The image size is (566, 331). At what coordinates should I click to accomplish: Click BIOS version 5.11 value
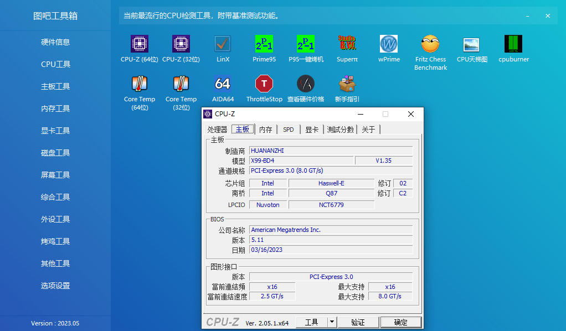(331, 240)
